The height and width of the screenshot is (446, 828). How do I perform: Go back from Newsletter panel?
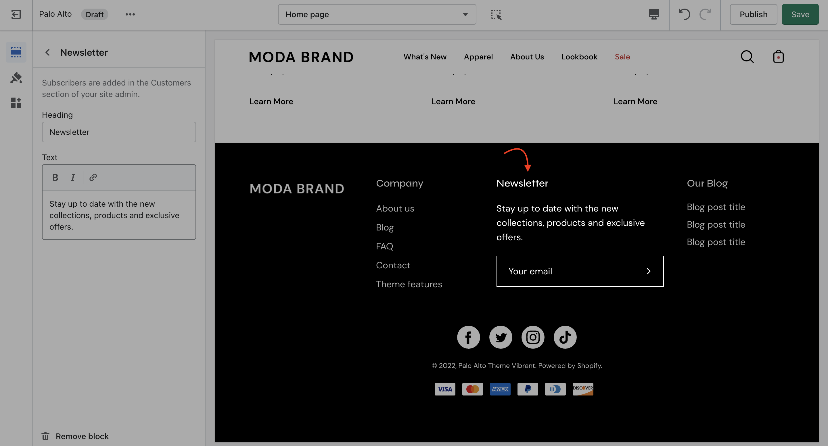[x=47, y=52]
